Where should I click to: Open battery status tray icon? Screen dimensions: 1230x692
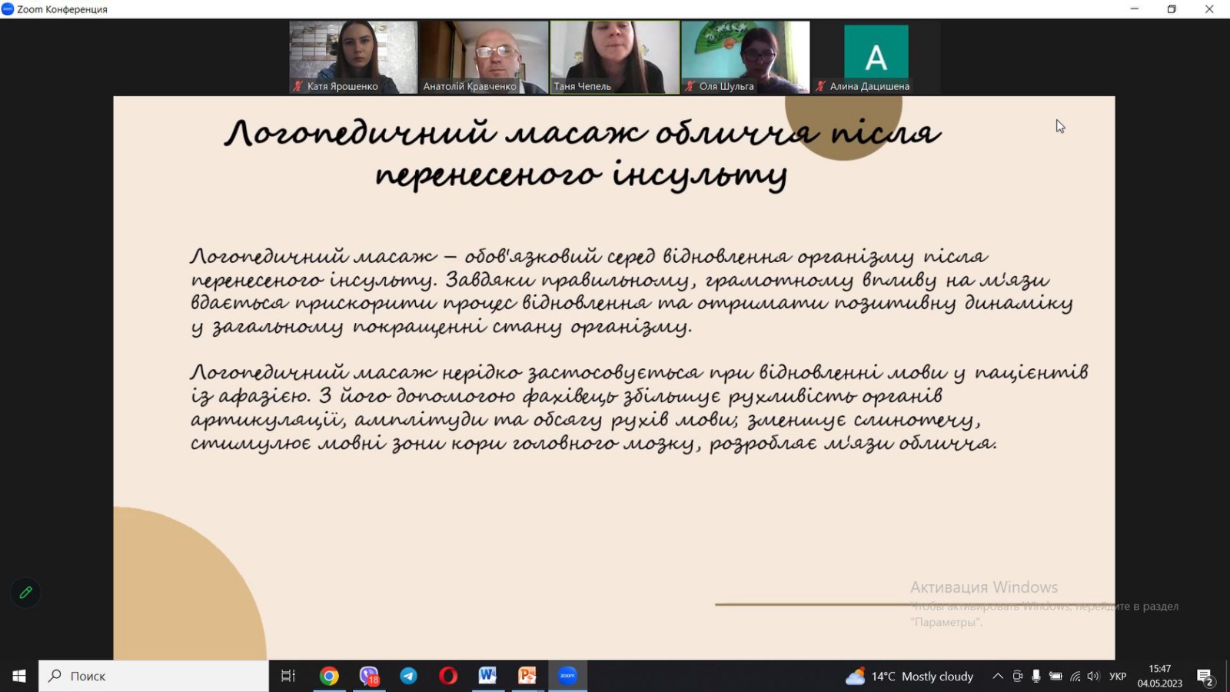1055,676
